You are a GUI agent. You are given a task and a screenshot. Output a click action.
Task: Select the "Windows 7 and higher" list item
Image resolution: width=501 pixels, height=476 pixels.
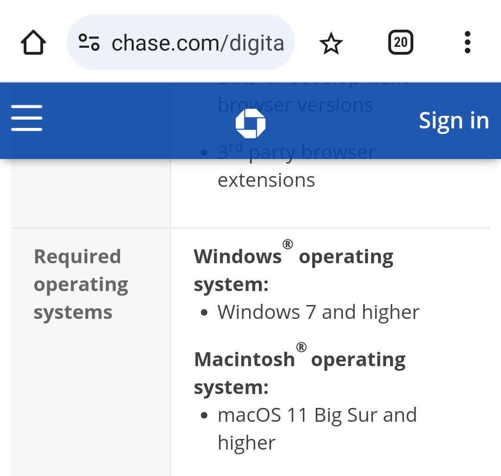click(x=318, y=312)
